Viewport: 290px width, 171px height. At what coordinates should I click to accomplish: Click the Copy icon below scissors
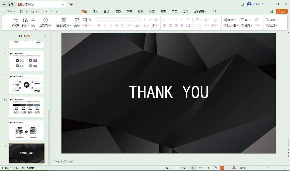33,25
